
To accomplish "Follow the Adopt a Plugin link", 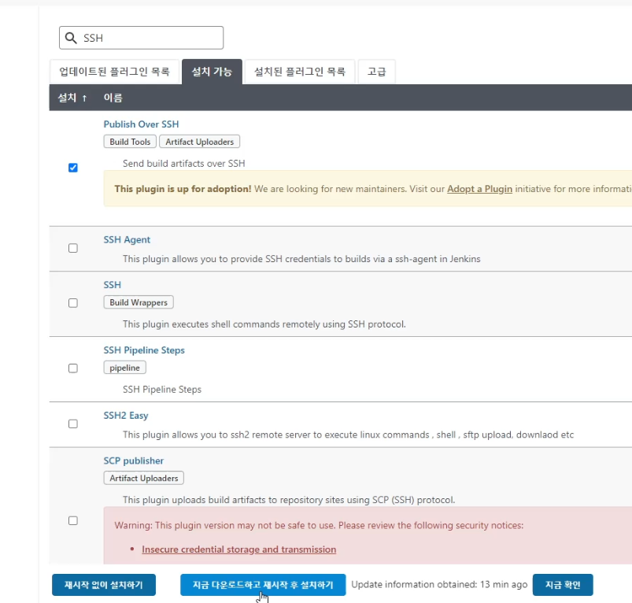I will click(479, 189).
